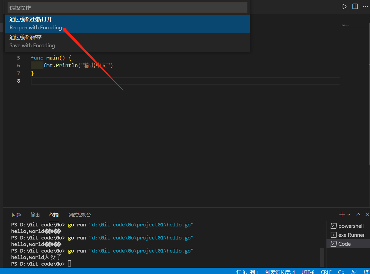Open the terminal launch profile dropdown
The image size is (370, 274).
(349, 214)
